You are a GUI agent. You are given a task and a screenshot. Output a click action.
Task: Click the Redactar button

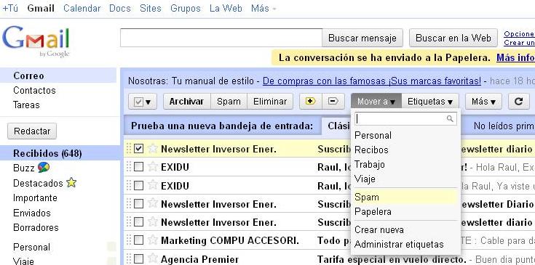click(32, 131)
